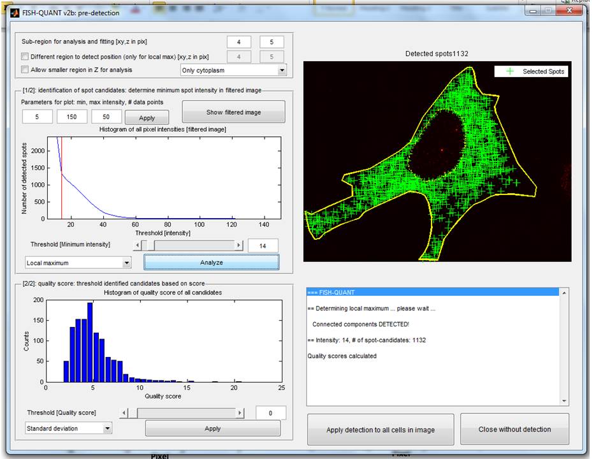Enable different region to detect position checkbox
This screenshot has height=459, width=612.
25,56
